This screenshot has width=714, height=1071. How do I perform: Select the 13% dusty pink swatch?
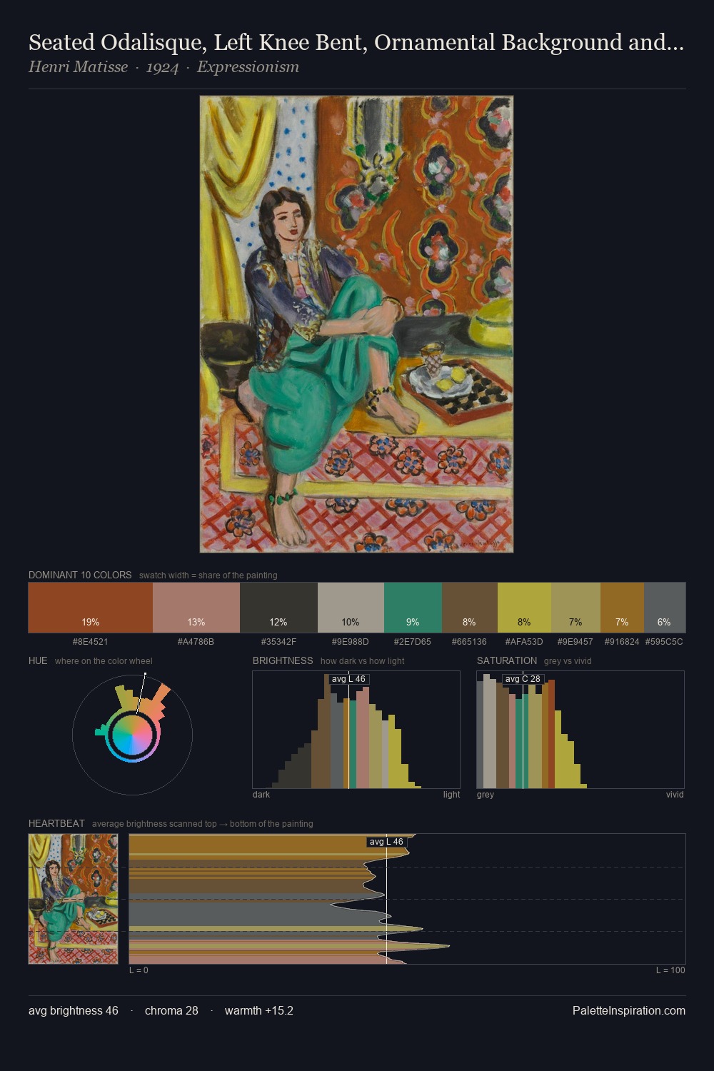[196, 608]
